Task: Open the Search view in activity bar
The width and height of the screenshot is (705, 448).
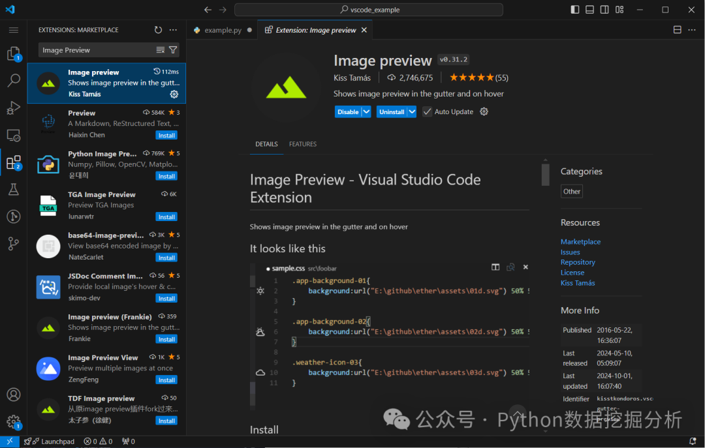Action: [14, 81]
